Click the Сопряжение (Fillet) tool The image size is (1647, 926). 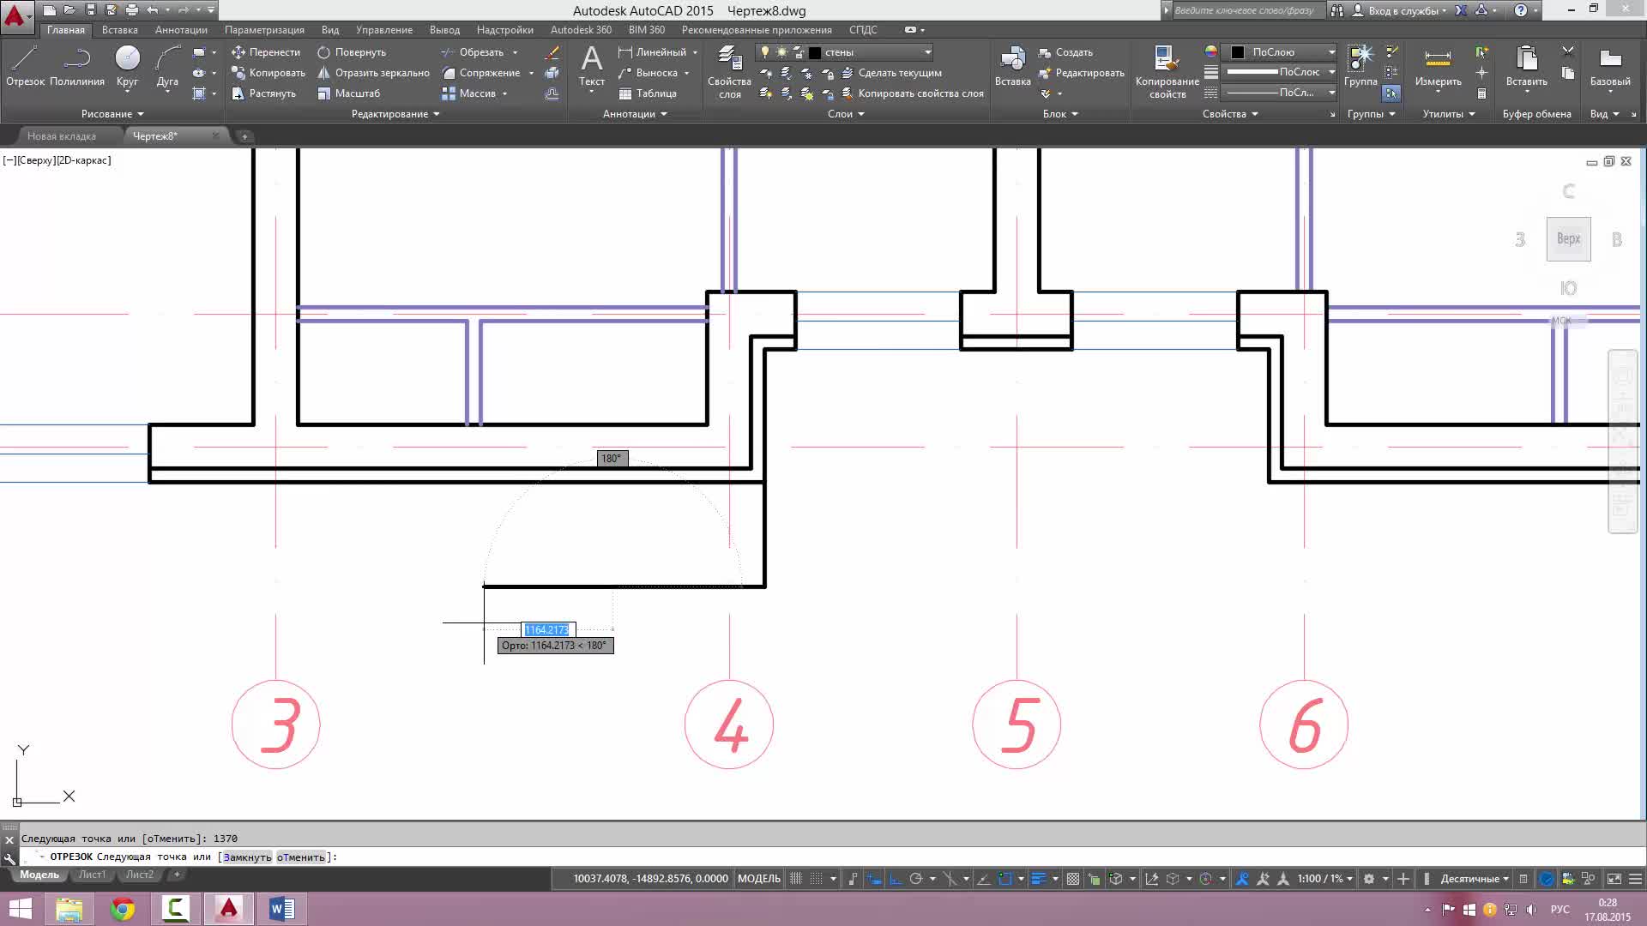pos(480,73)
